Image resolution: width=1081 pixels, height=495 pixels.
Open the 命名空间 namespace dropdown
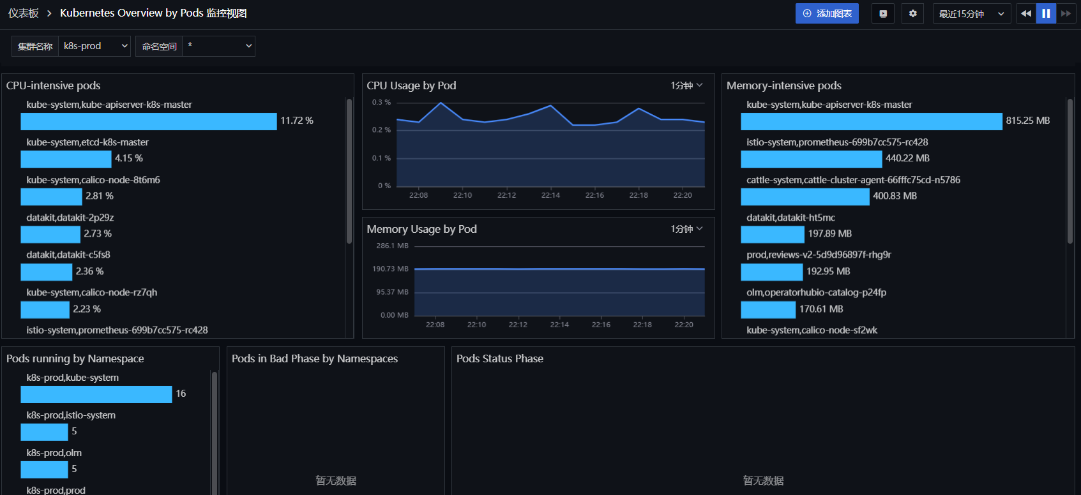click(x=218, y=46)
